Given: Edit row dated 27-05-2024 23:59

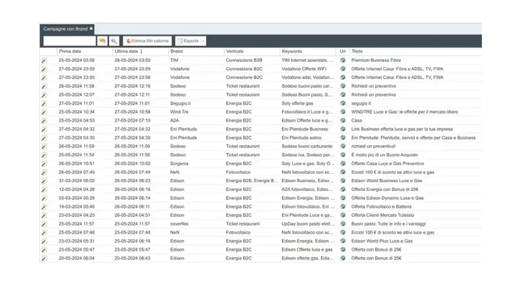Looking at the screenshot, I should tap(44, 69).
